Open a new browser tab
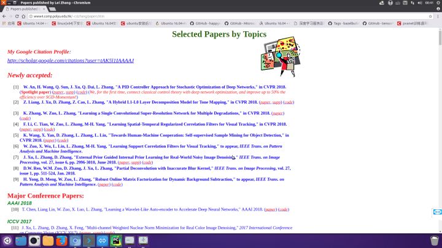The image size is (442, 248). pos(52,9)
